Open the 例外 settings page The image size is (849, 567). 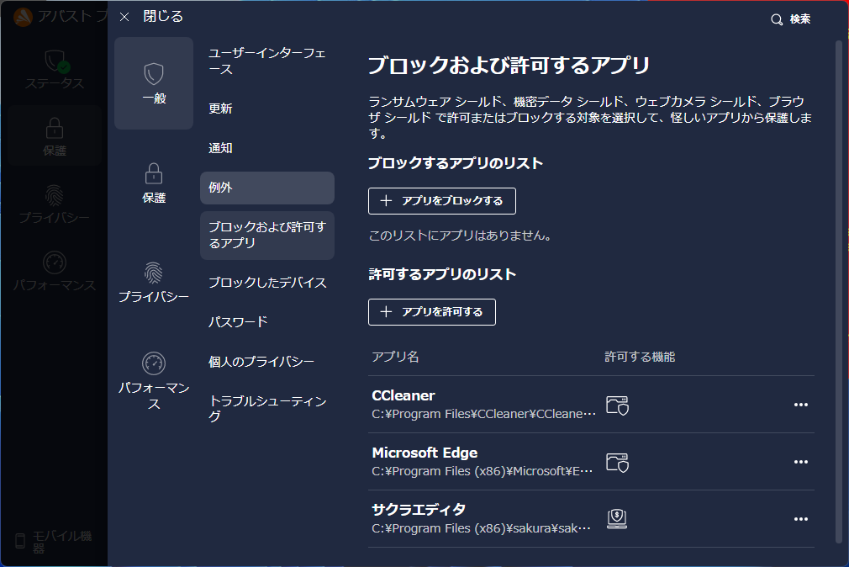(267, 188)
